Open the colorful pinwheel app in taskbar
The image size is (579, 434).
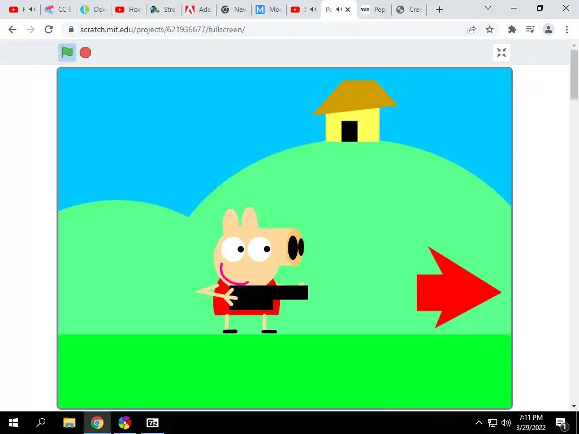point(125,423)
